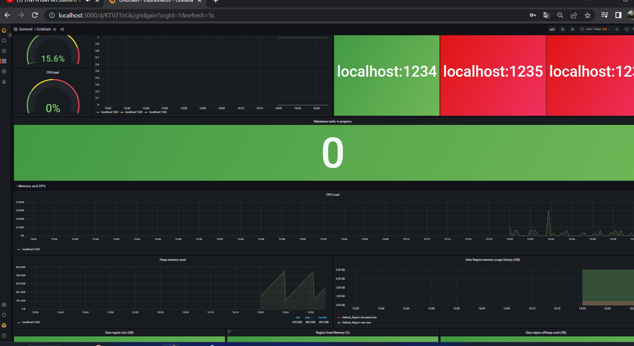This screenshot has height=346, width=634.
Task: Bookmark this tab with the star icon
Action: 587,15
